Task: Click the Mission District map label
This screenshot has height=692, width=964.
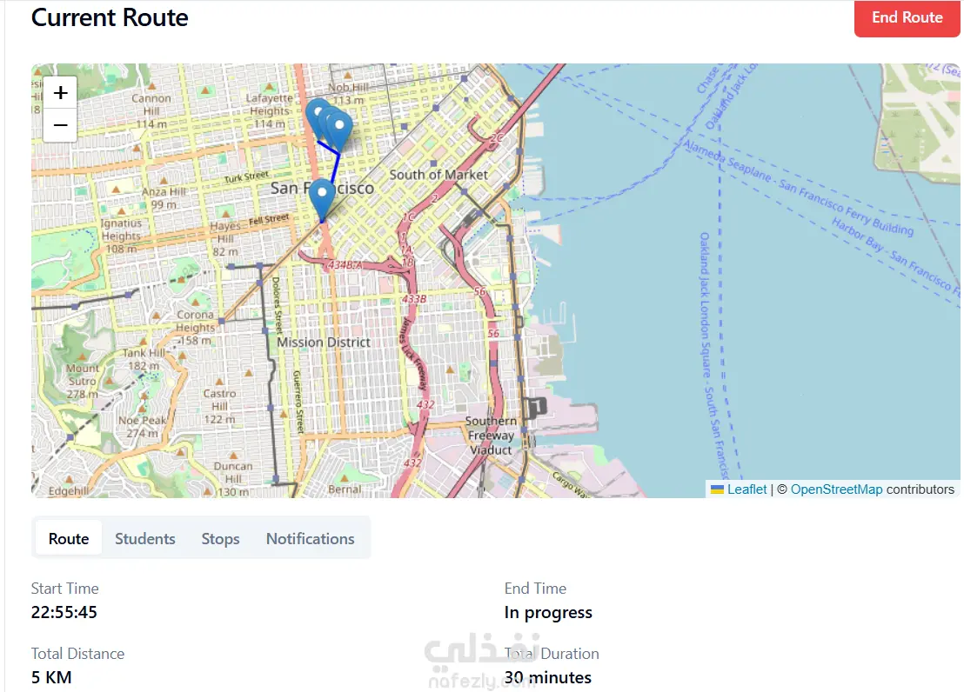Action: [x=324, y=343]
